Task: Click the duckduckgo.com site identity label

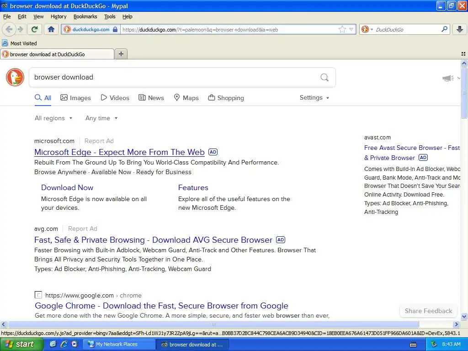Action: 91,29
